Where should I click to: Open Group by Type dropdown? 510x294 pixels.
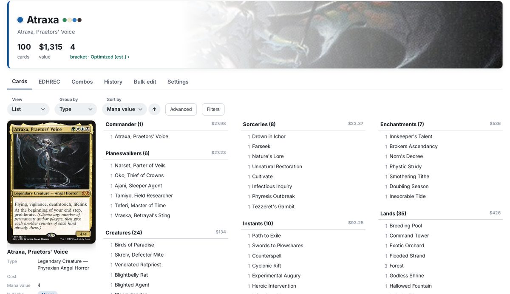point(76,109)
